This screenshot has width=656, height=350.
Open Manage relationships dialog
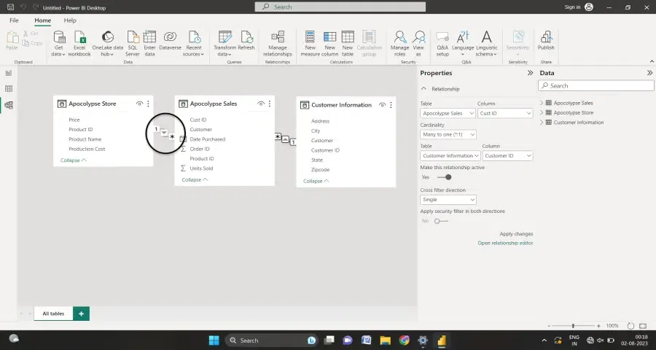click(278, 43)
